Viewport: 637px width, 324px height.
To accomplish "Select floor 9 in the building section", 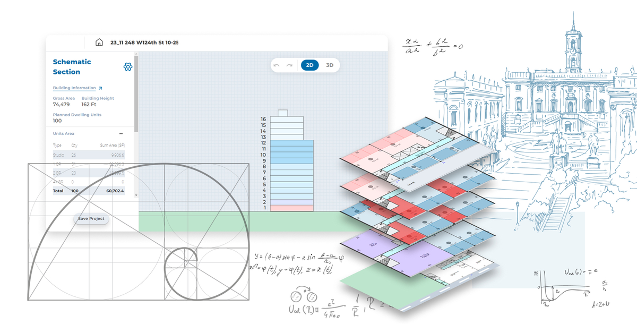I will pos(291,160).
